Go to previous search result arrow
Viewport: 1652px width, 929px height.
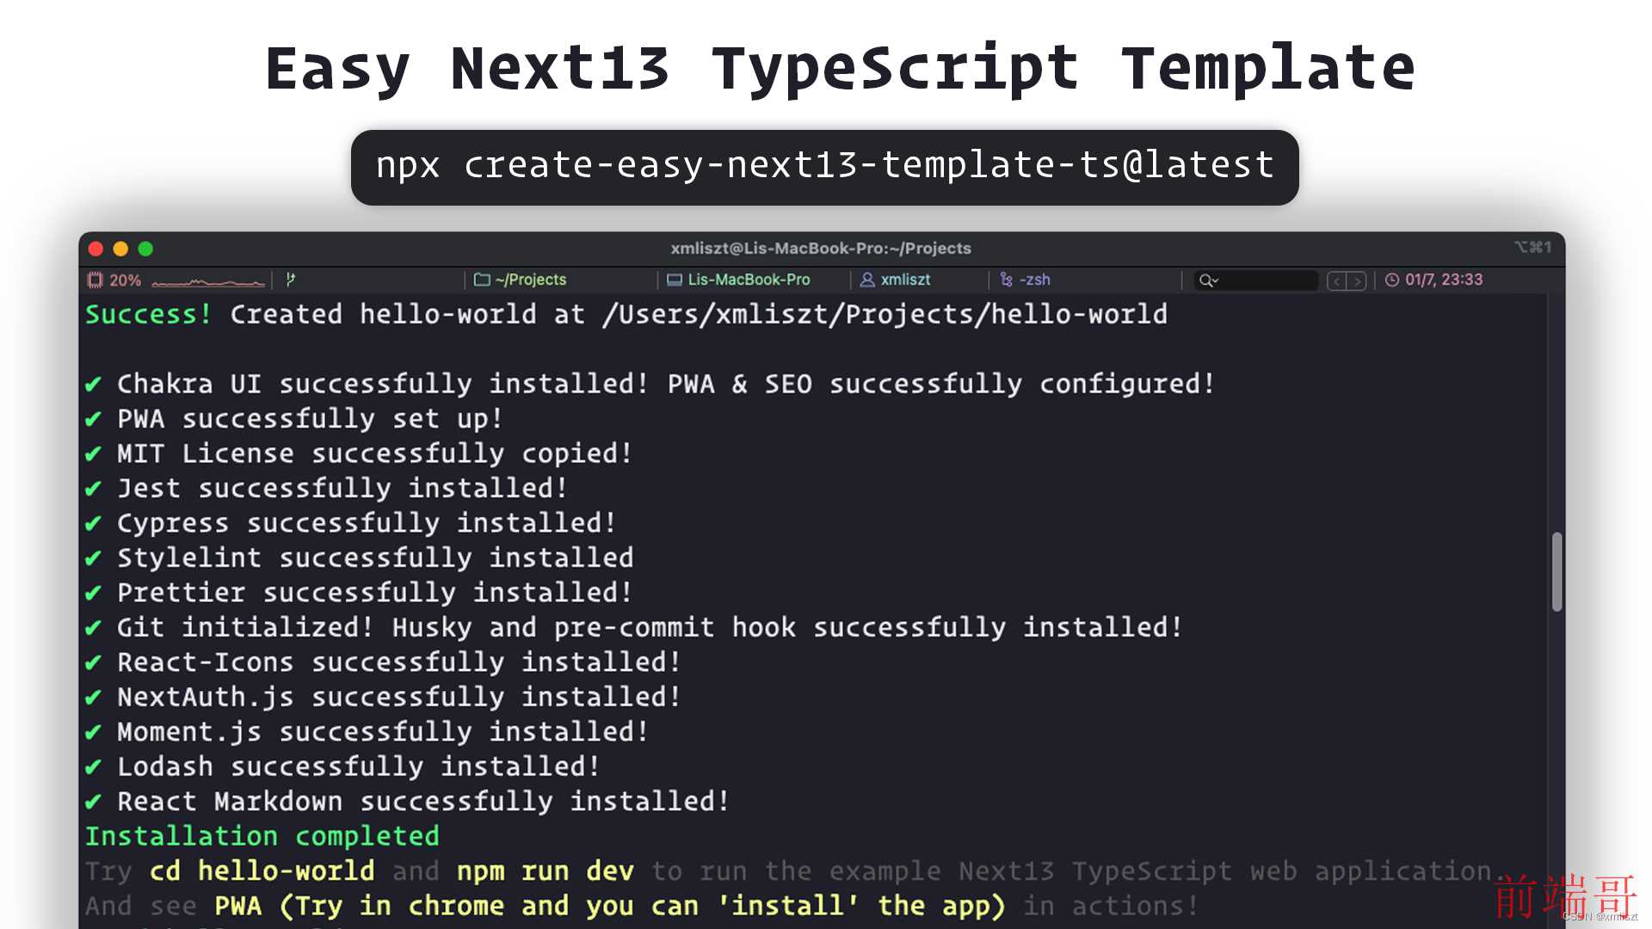(1337, 281)
